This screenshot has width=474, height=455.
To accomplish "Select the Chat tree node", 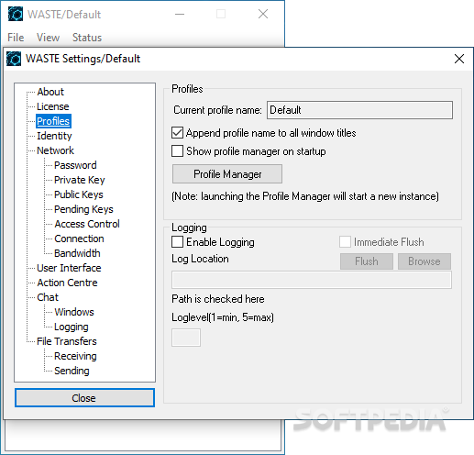I will [x=48, y=297].
